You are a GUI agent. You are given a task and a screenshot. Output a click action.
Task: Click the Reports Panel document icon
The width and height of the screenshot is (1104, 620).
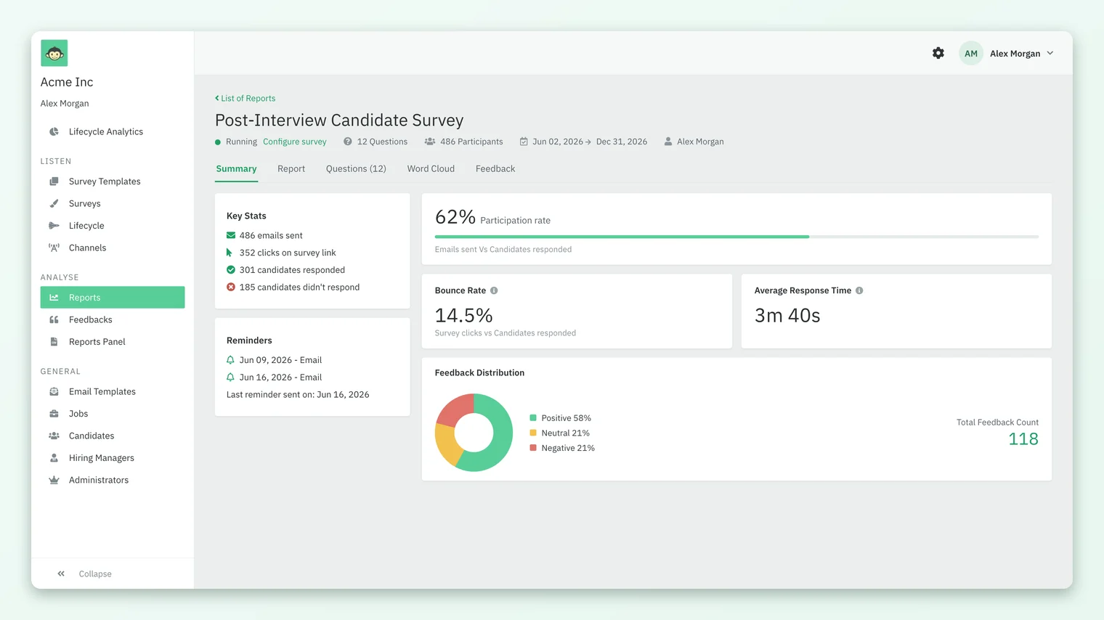coord(54,342)
